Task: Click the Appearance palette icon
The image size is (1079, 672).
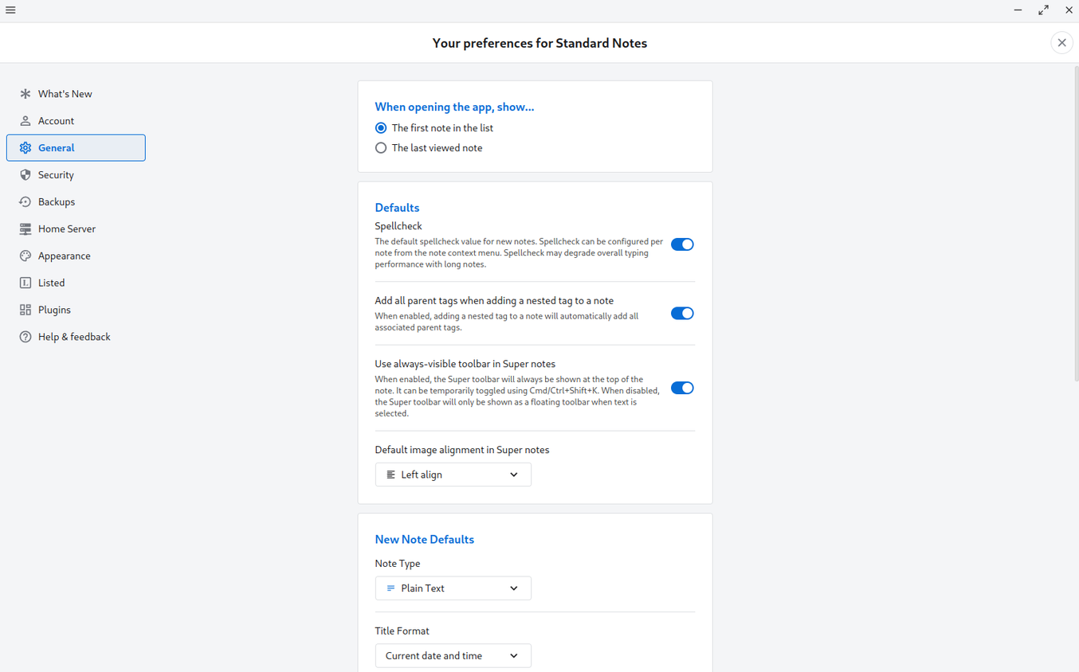Action: pyautogui.click(x=26, y=256)
